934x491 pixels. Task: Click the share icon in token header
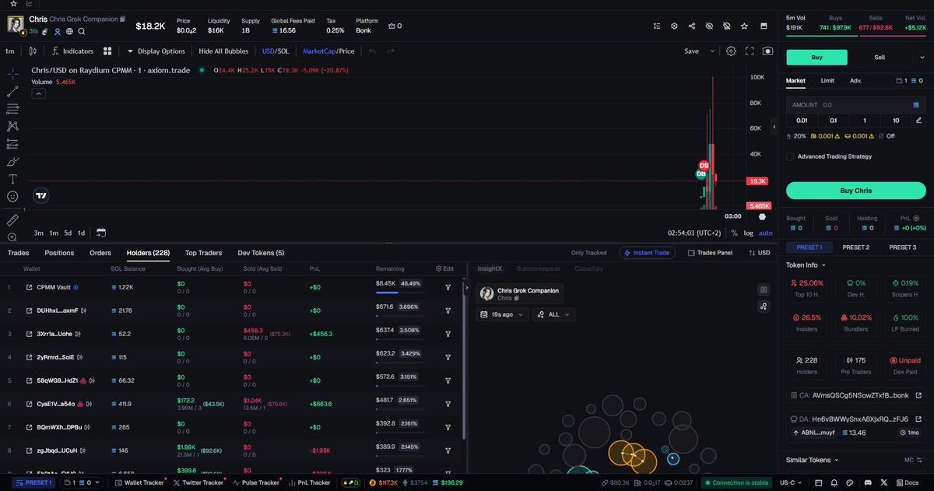(x=692, y=26)
